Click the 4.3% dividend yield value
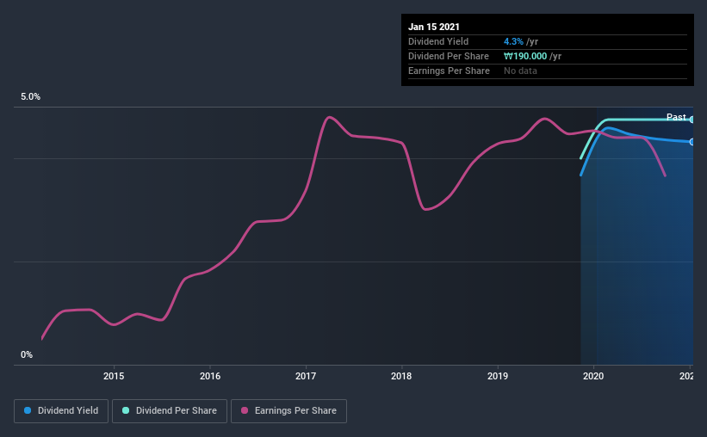707x437 pixels. 513,41
